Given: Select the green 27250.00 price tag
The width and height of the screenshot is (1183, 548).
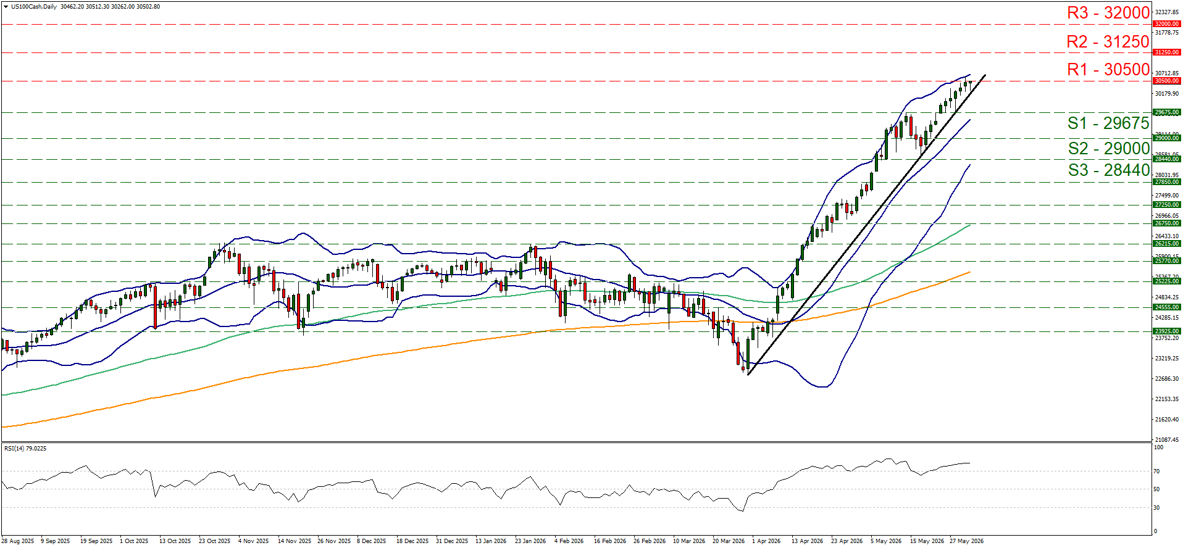Looking at the screenshot, I should pyautogui.click(x=1166, y=205).
